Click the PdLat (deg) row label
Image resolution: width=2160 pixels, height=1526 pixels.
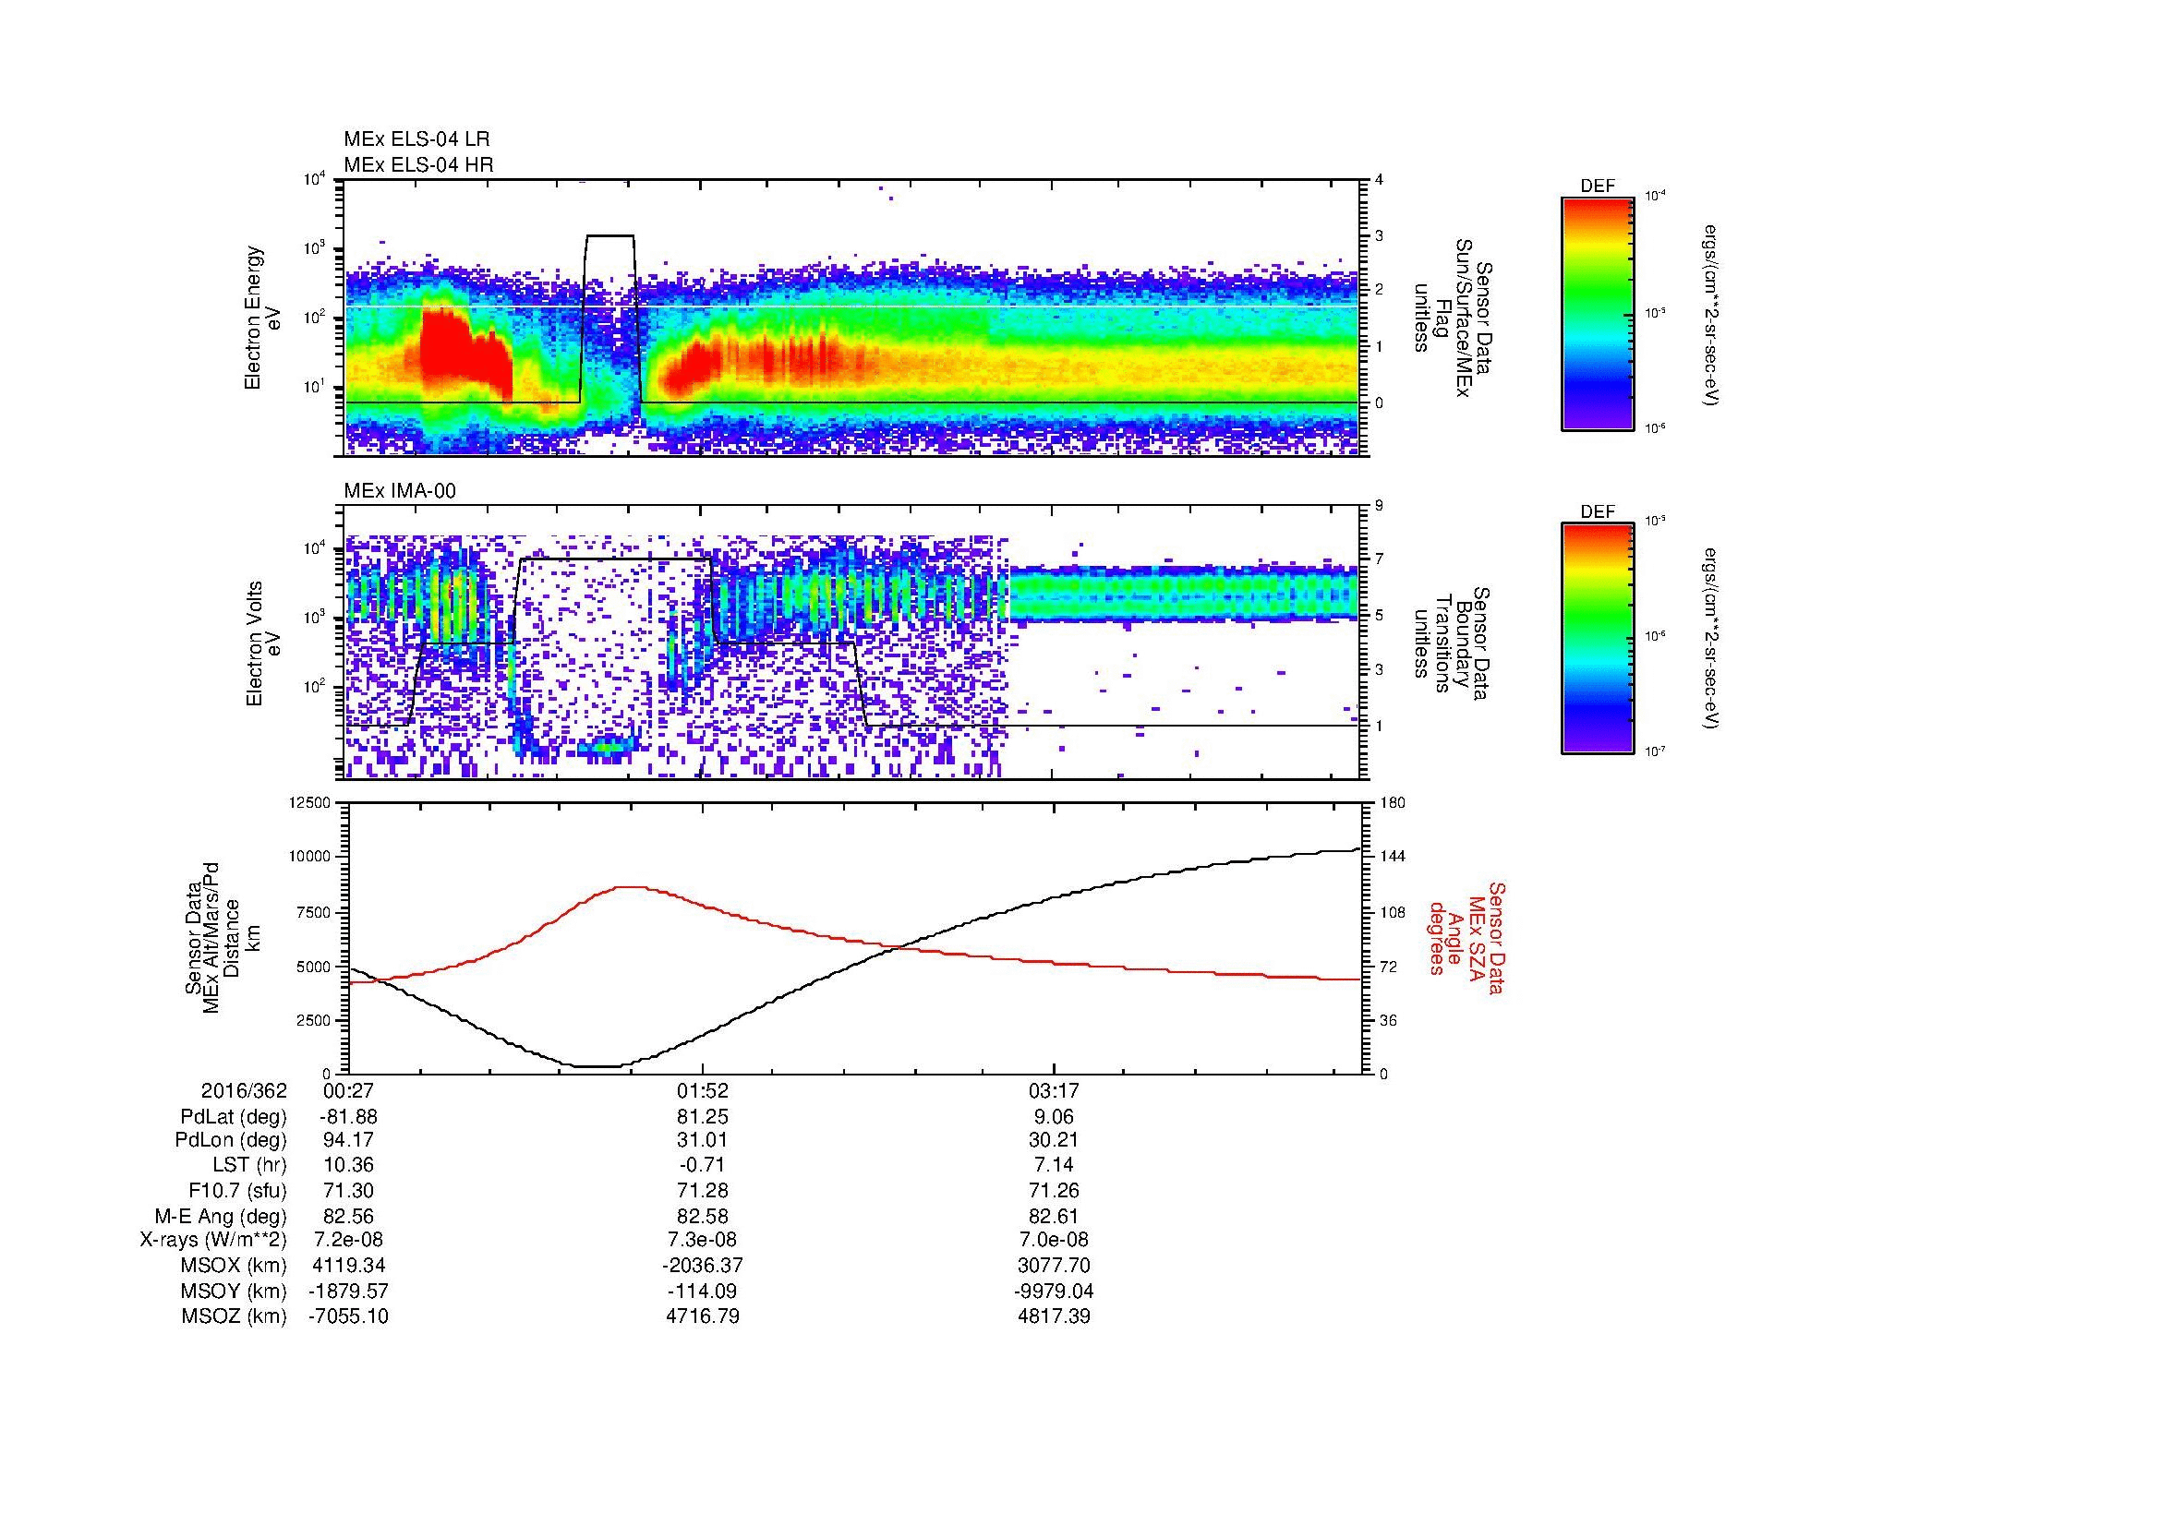click(234, 1117)
